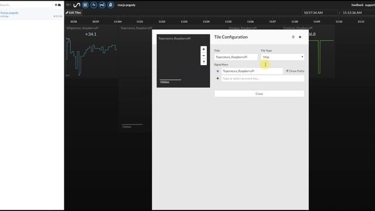This screenshot has height=211, width=375.
Task: Click the 10:57:34 AM start time field
Action: click(320, 13)
